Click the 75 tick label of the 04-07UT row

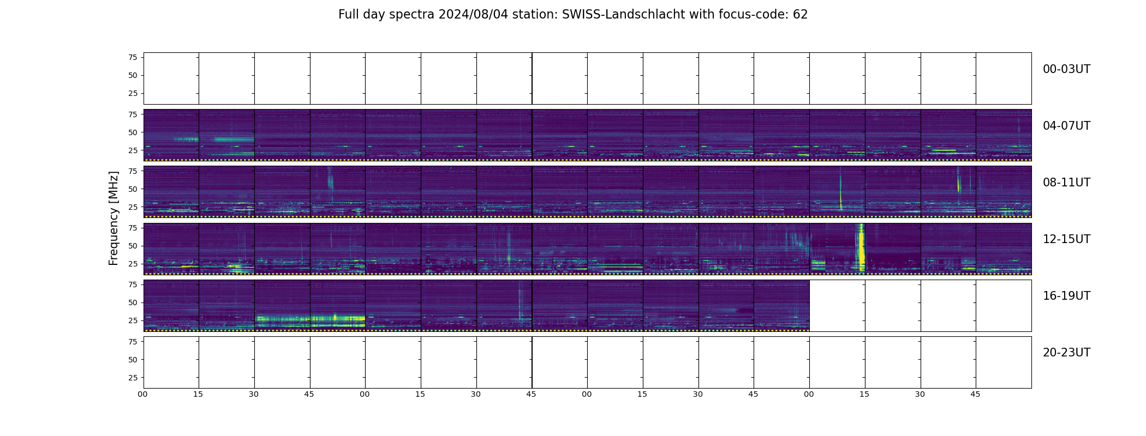click(133, 114)
